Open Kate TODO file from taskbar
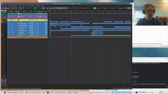This screenshot has width=168, height=94. tap(35, 92)
